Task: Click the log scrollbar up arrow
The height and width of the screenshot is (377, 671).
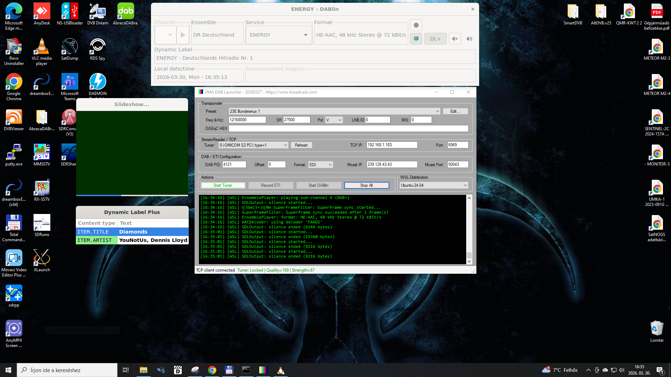Action: (469, 198)
